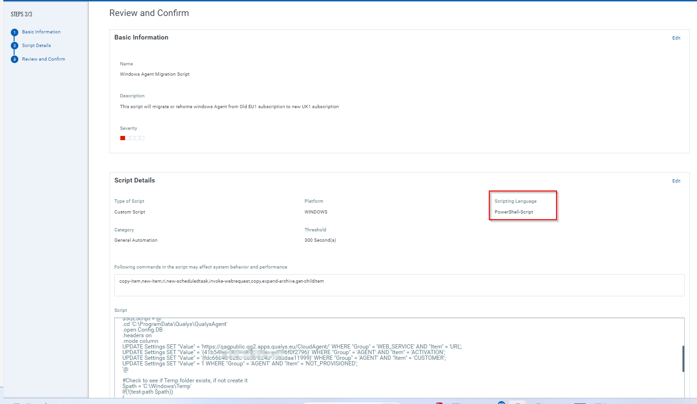Click the step 1 circle icon
The width and height of the screenshot is (697, 404).
pos(14,32)
